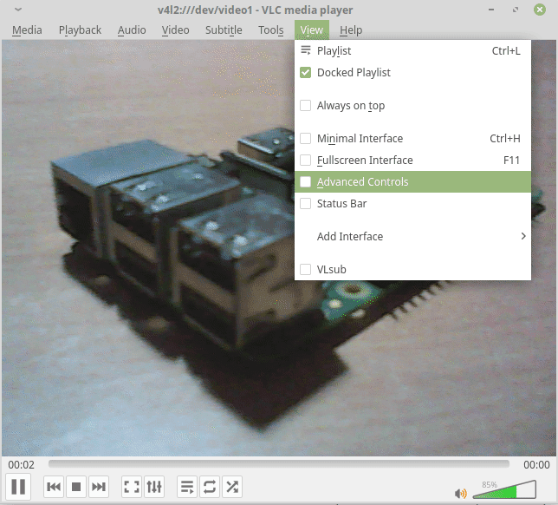The image size is (558, 505).
Task: Open the Video menu
Action: [x=175, y=30]
